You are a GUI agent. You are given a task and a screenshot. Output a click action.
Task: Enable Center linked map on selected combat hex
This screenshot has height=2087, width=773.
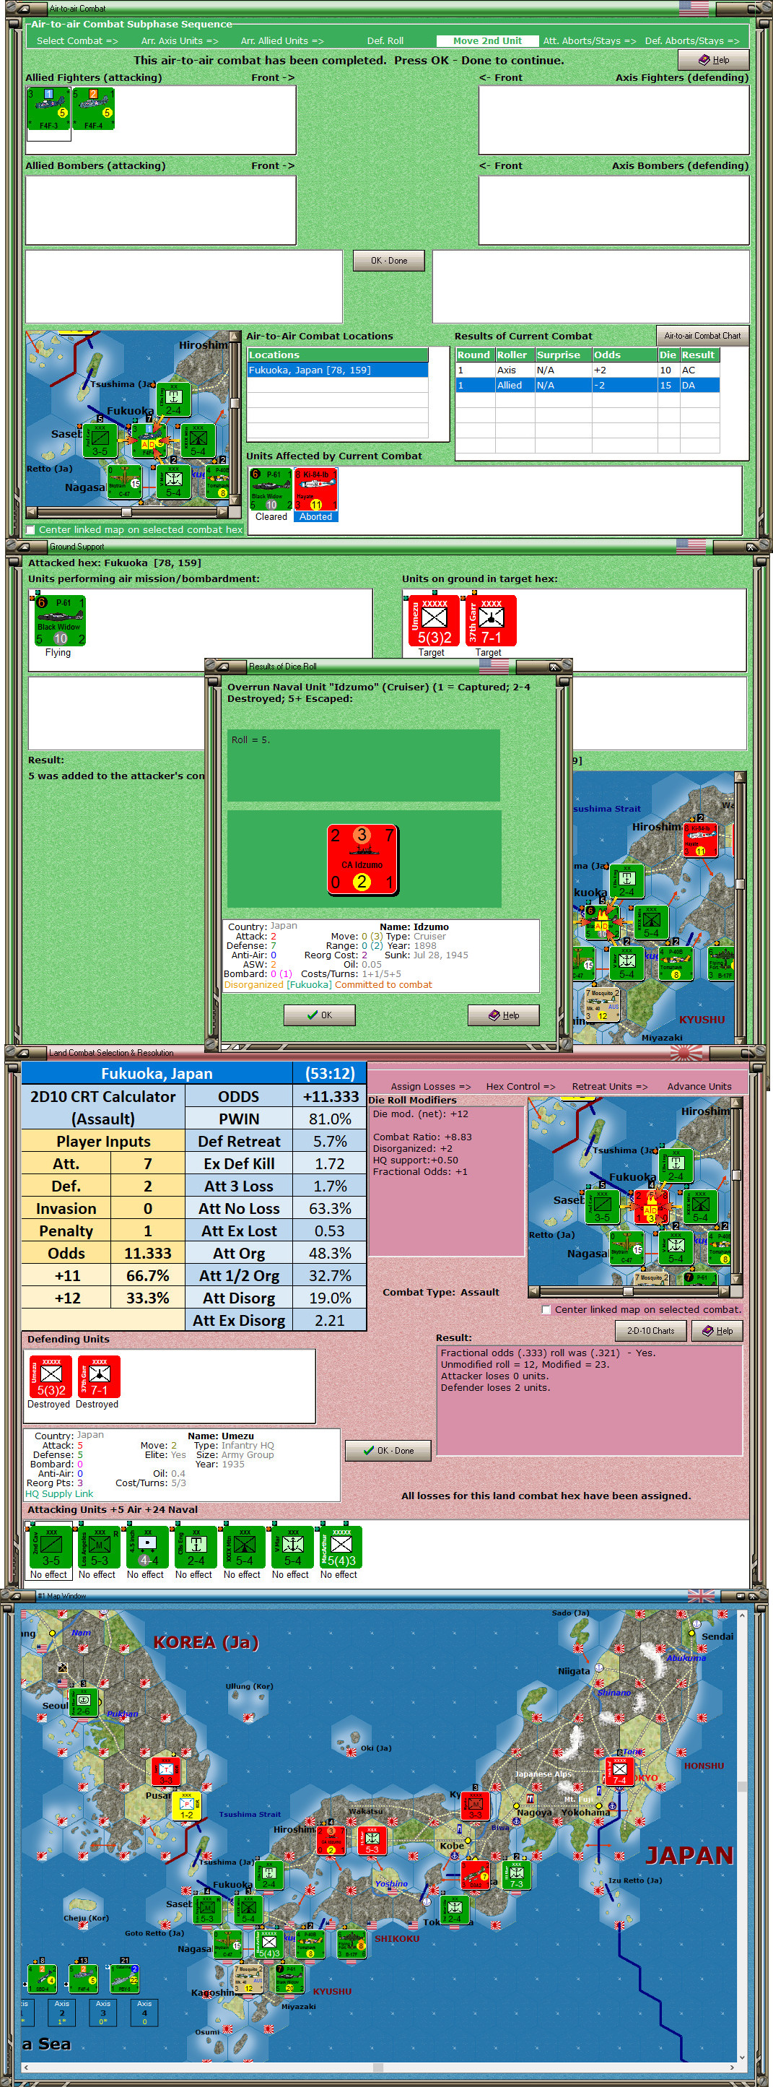tap(31, 530)
